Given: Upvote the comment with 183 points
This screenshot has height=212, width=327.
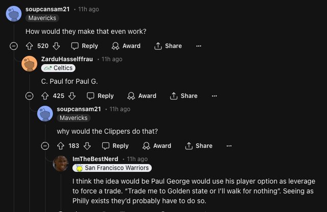Looking at the screenshot, I should point(61,146).
